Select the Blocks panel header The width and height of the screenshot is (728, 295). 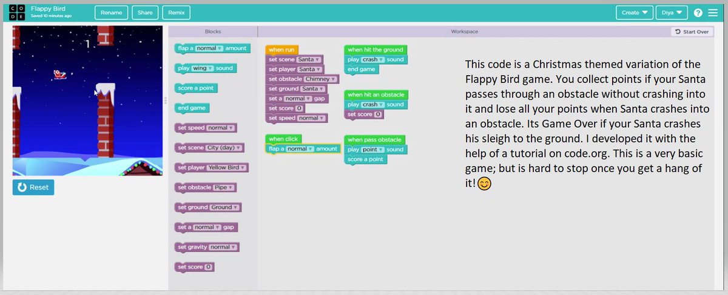click(x=213, y=31)
